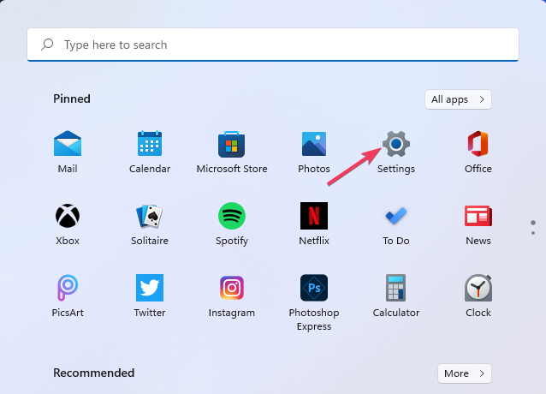Open the Mail app icon
The image size is (546, 394).
[68, 144]
